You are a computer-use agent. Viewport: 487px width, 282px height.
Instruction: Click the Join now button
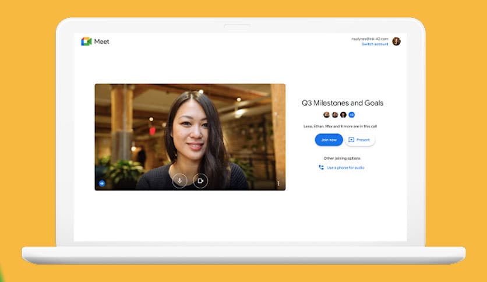[329, 140]
